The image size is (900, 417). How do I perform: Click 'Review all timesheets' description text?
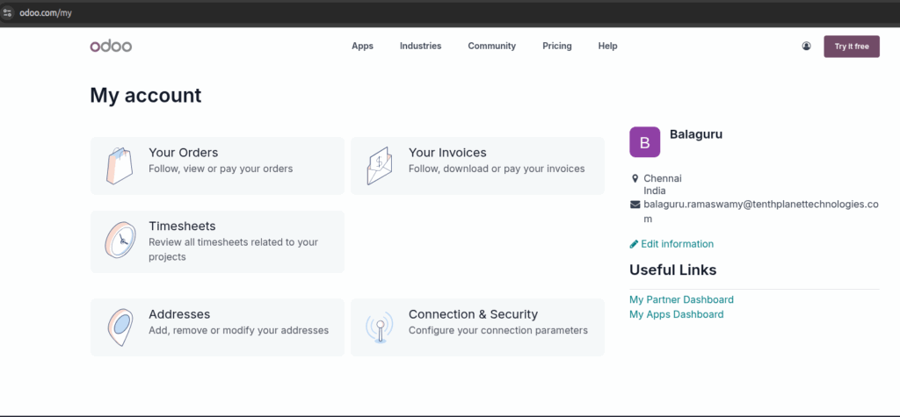233,249
